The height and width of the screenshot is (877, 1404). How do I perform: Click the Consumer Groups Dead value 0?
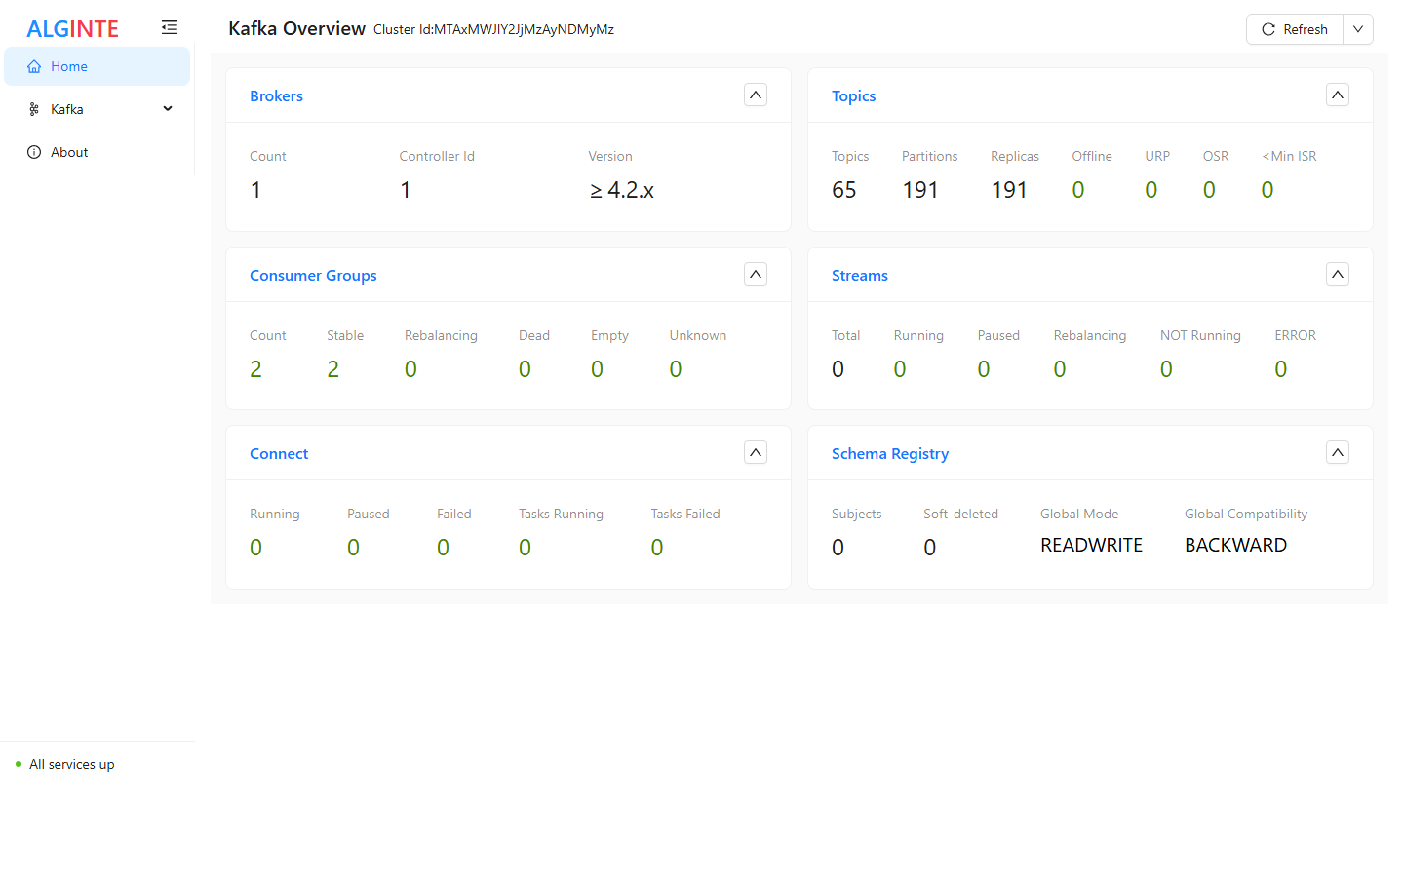tap(525, 369)
